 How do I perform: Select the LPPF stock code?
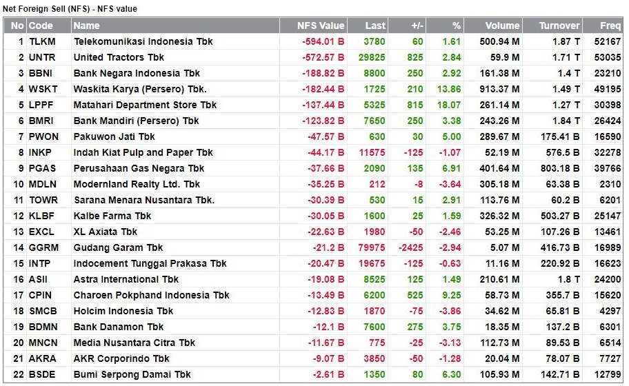[41, 105]
